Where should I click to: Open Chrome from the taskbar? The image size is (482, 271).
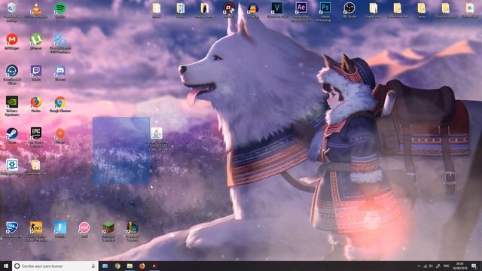[117, 266]
